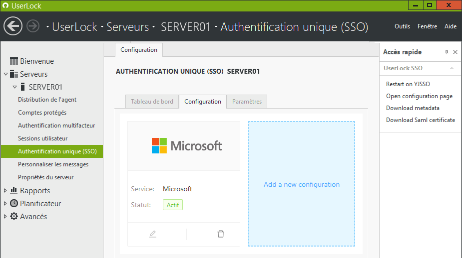Select Avancés label in the tree

pyautogui.click(x=33, y=216)
